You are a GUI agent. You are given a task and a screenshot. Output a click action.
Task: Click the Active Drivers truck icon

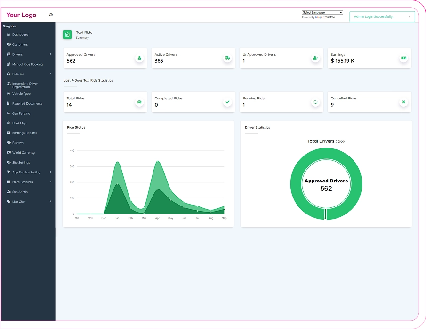[227, 58]
